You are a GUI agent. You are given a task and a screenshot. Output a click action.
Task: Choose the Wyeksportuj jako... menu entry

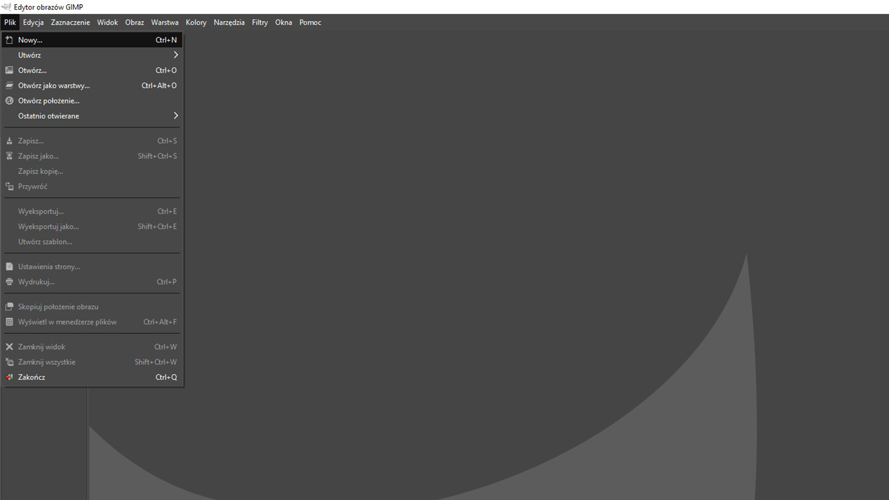point(48,227)
